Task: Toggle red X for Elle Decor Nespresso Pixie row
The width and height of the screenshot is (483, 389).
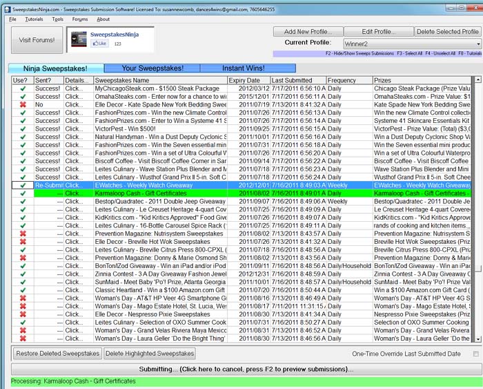Action: coord(23,314)
